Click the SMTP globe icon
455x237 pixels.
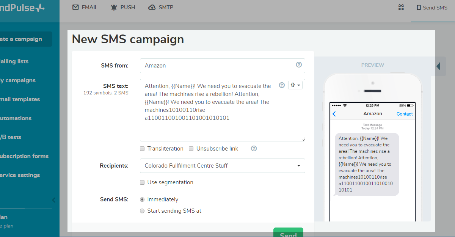coord(152,7)
